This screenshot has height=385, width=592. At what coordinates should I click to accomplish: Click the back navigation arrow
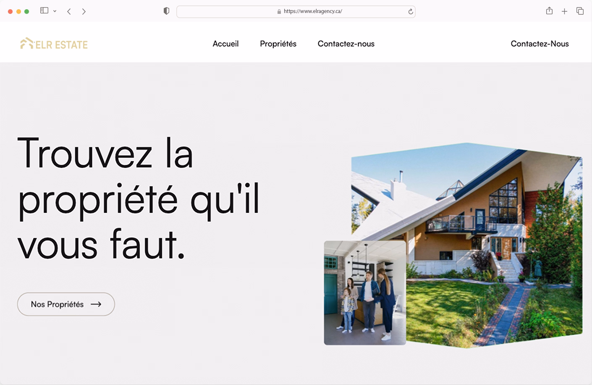[69, 11]
